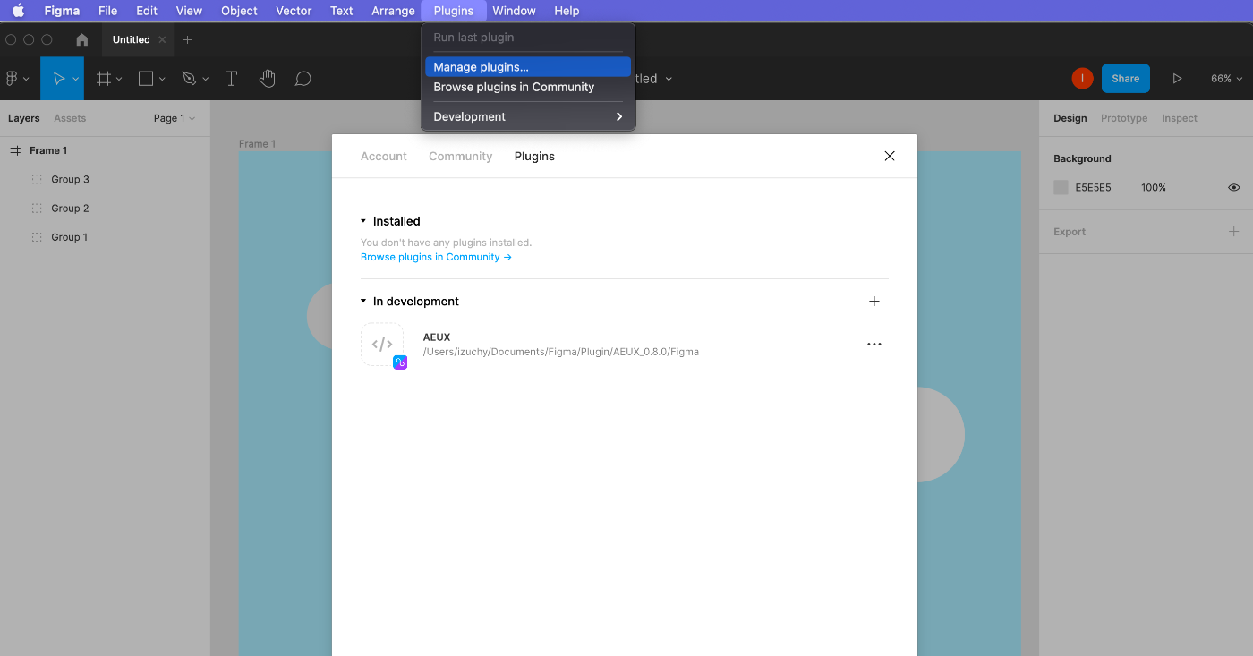The image size is (1253, 656).
Task: Select the Move tool arrow
Action: (x=58, y=79)
